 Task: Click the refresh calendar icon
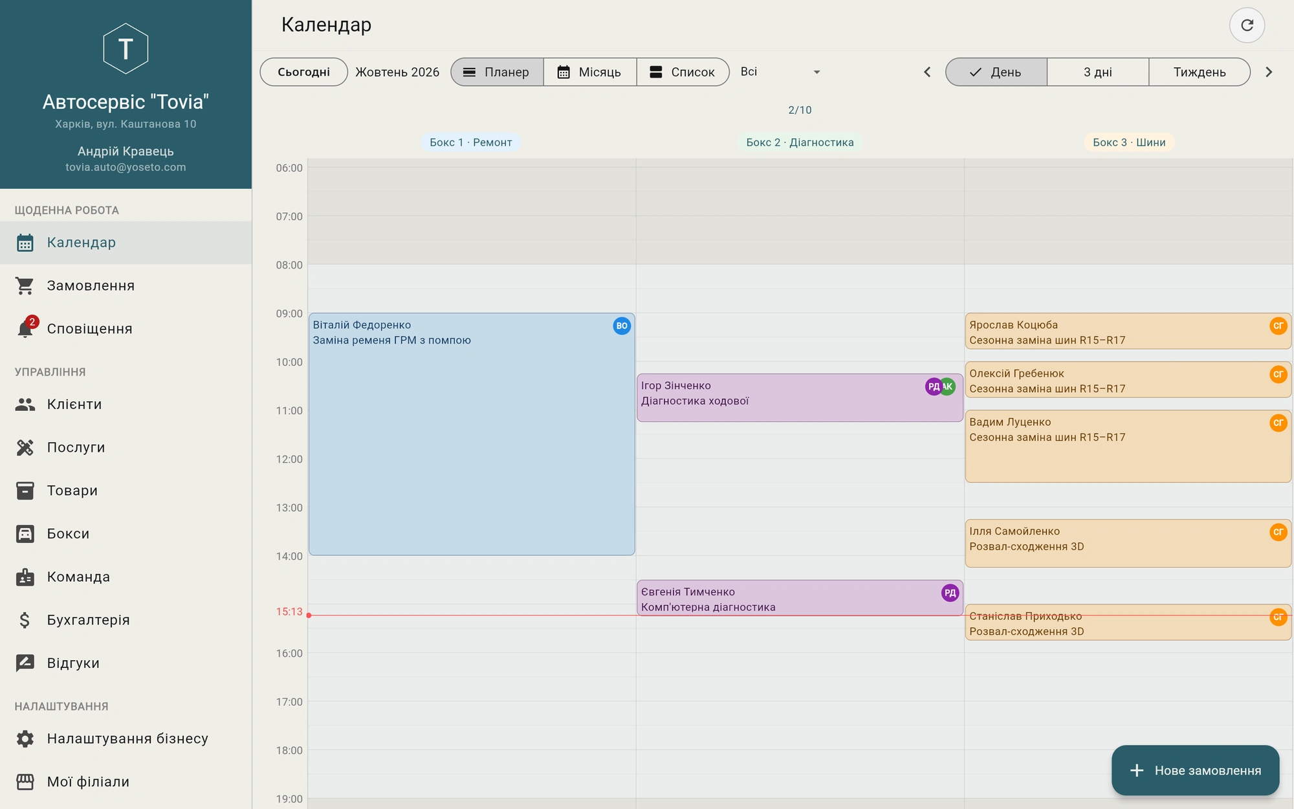pos(1247,25)
